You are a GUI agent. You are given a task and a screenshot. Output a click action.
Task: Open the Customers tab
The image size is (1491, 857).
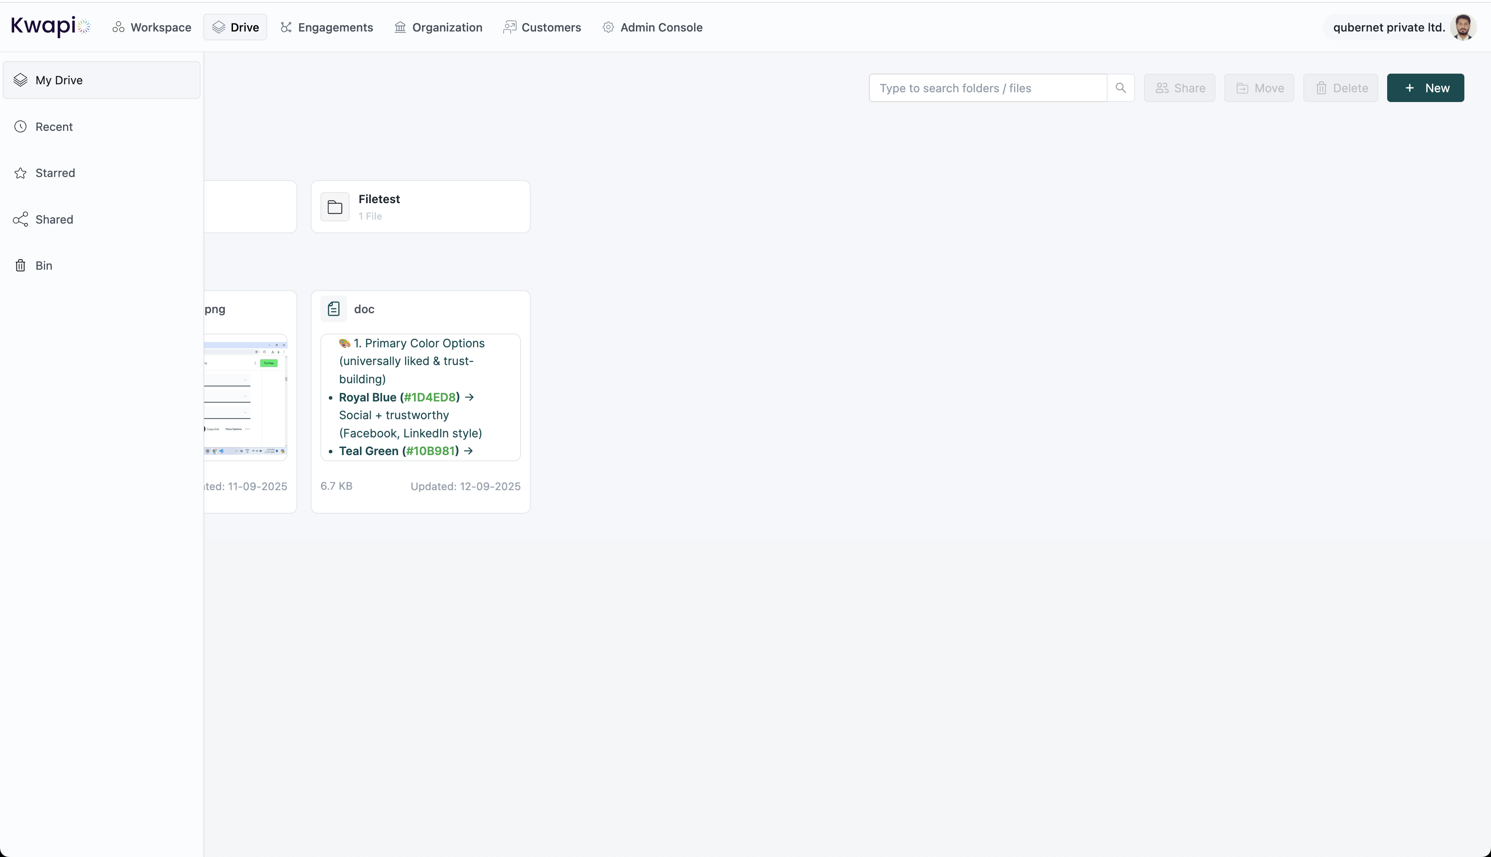(541, 27)
